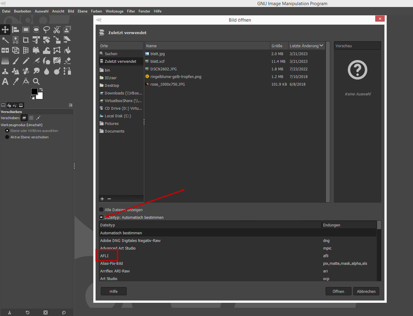Select the Free Select lasso tool
This screenshot has width=413, height=316.
pyautogui.click(x=47, y=30)
